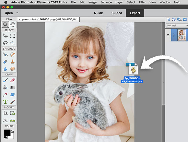
Task: Open the Layer menu
Action: 119,2
